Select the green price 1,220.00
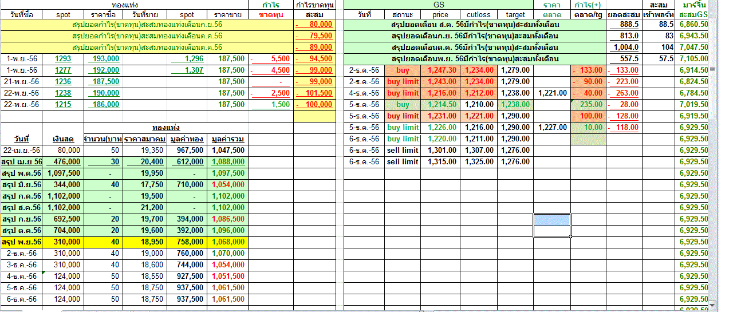The width and height of the screenshot is (733, 312). (x=440, y=139)
